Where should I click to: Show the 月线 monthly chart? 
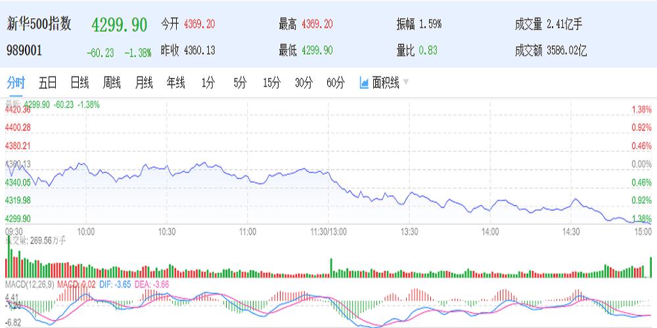click(x=144, y=83)
